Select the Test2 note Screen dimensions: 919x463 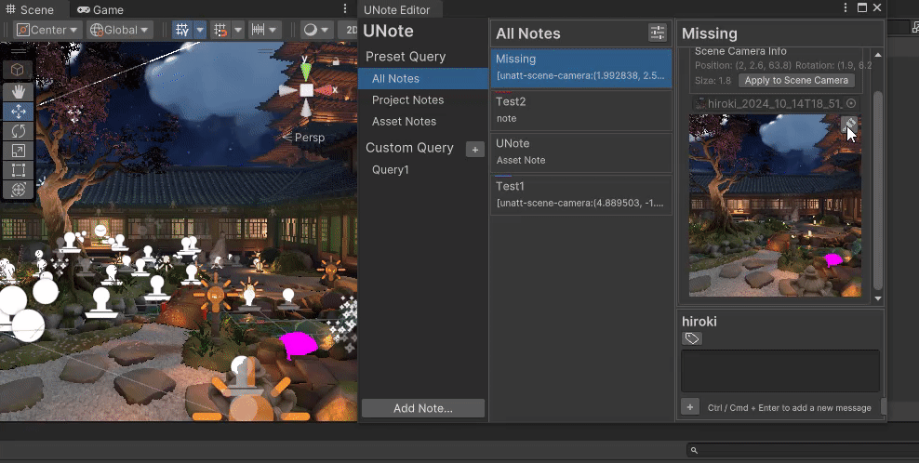(x=580, y=110)
